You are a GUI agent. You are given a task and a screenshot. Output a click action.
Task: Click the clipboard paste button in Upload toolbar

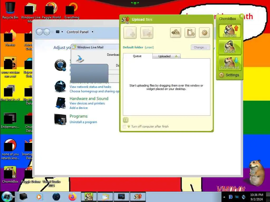click(x=190, y=32)
